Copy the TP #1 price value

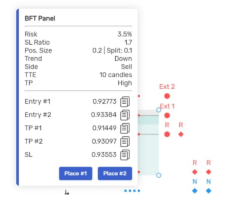point(125,128)
